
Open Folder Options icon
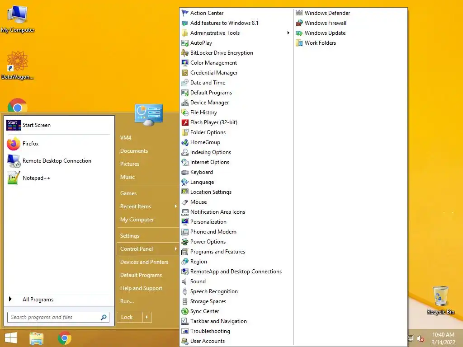pos(185,132)
